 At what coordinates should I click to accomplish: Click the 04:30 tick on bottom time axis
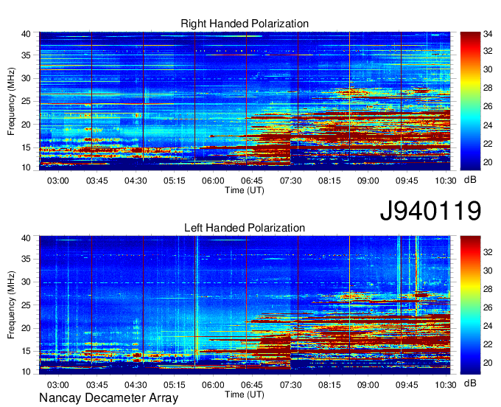tap(136, 385)
